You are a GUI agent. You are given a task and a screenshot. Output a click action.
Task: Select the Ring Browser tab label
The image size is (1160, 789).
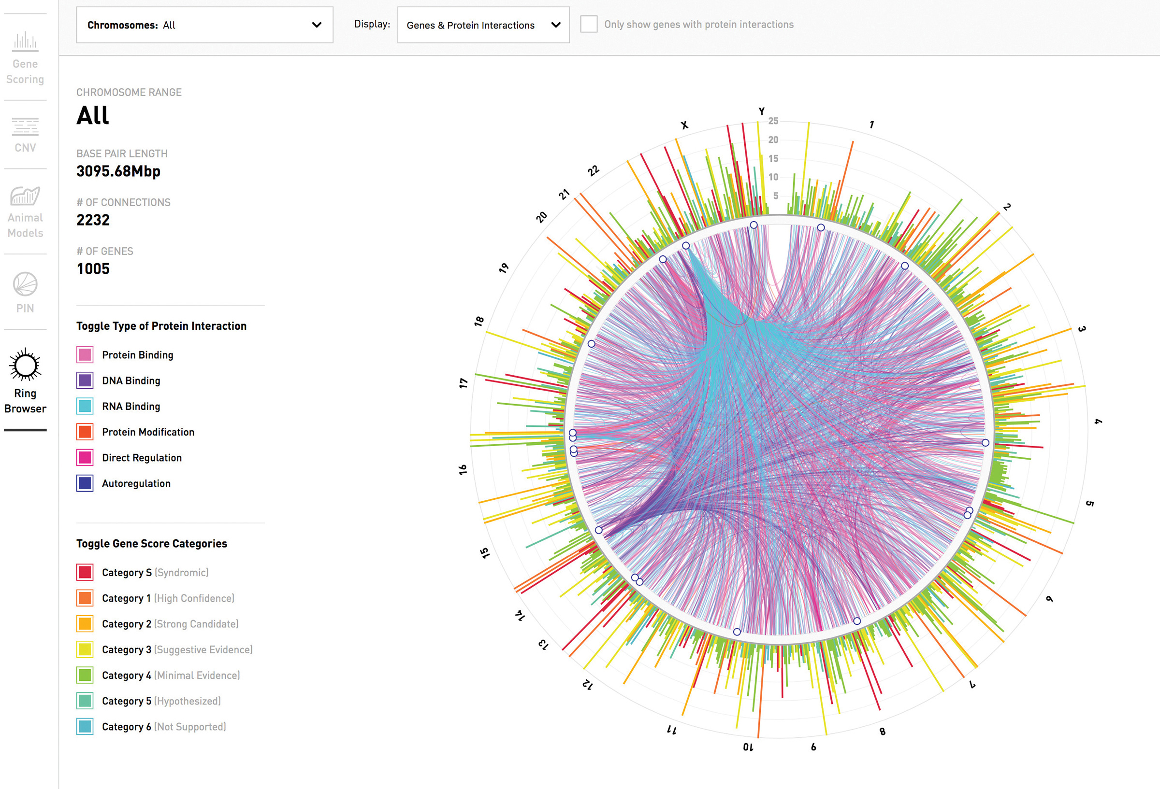(x=25, y=400)
